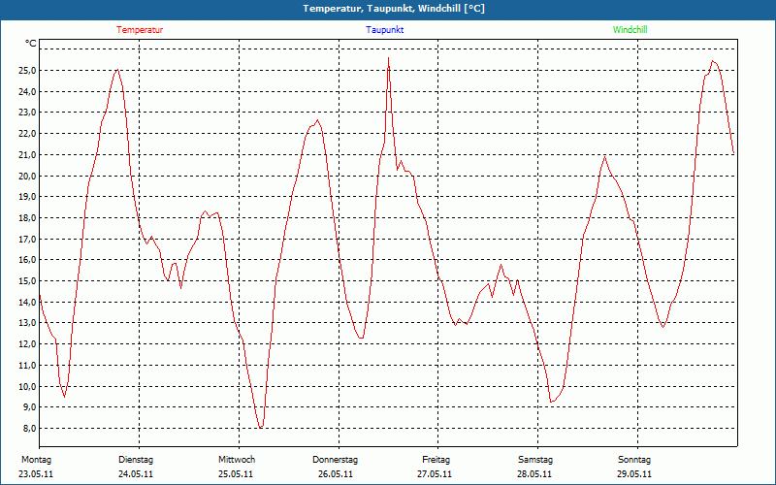776x485 pixels.
Task: Select the 10,0 y-axis value
Action: coord(27,386)
